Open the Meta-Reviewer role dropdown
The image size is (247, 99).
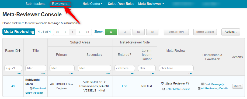coord(151,4)
